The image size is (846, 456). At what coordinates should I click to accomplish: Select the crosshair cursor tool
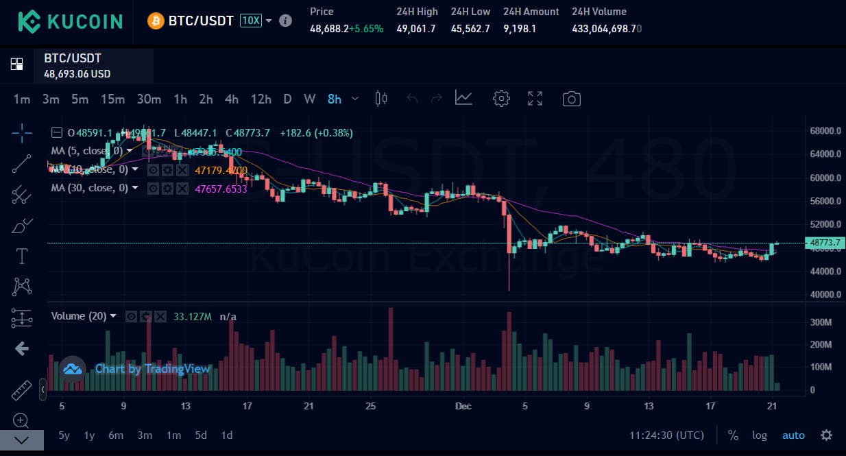[x=22, y=133]
